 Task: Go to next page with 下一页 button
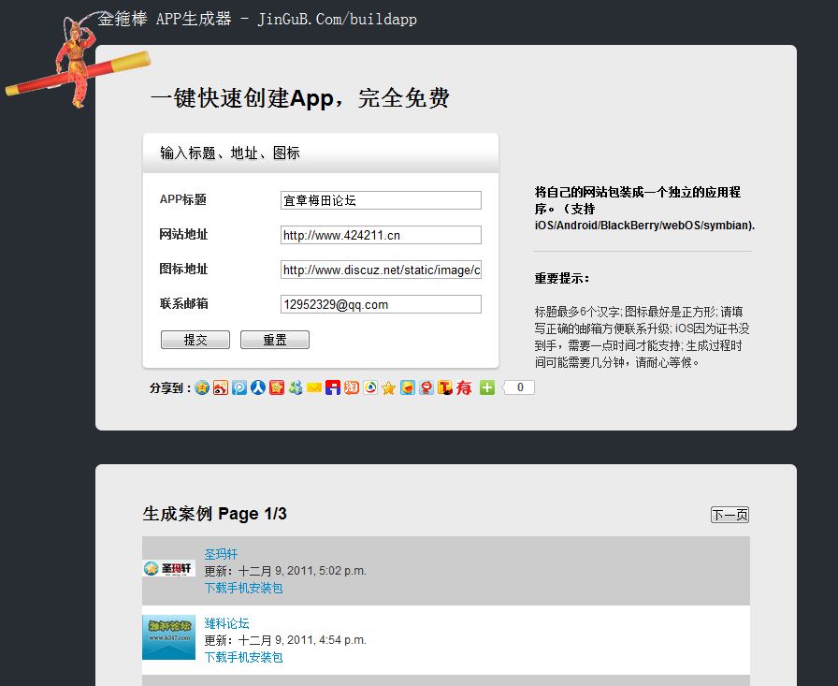point(730,515)
